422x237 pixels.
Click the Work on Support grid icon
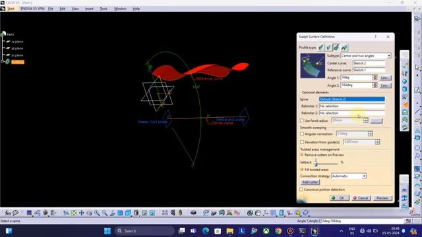pos(274,213)
